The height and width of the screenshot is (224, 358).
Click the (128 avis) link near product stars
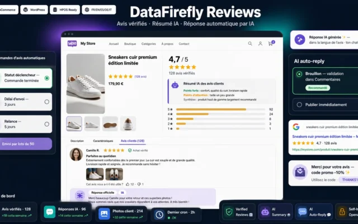(x=140, y=77)
